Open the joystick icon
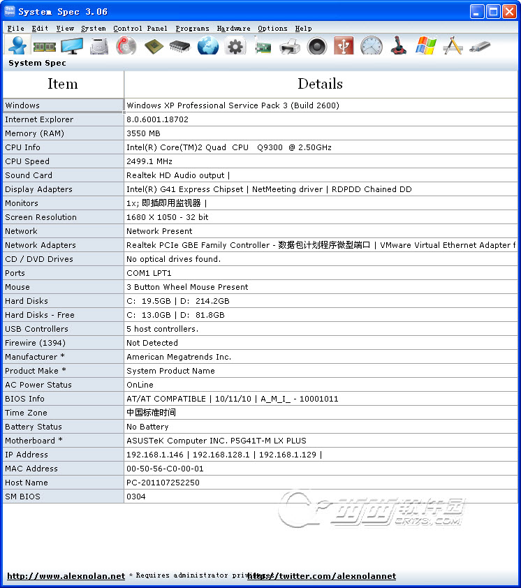This screenshot has width=521, height=588. [398, 45]
